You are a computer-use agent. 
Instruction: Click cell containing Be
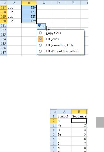tap(64, 134)
